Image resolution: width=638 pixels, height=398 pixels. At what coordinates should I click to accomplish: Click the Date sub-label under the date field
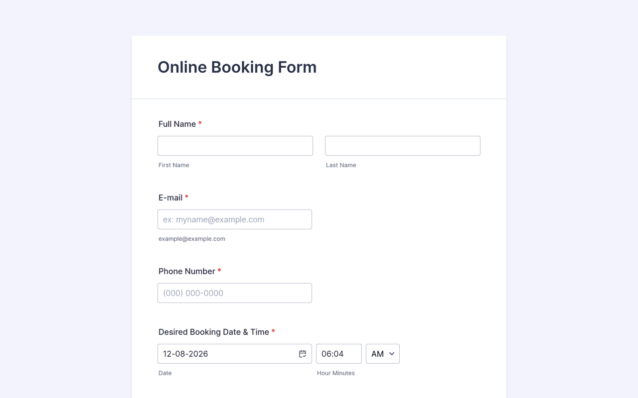point(165,373)
